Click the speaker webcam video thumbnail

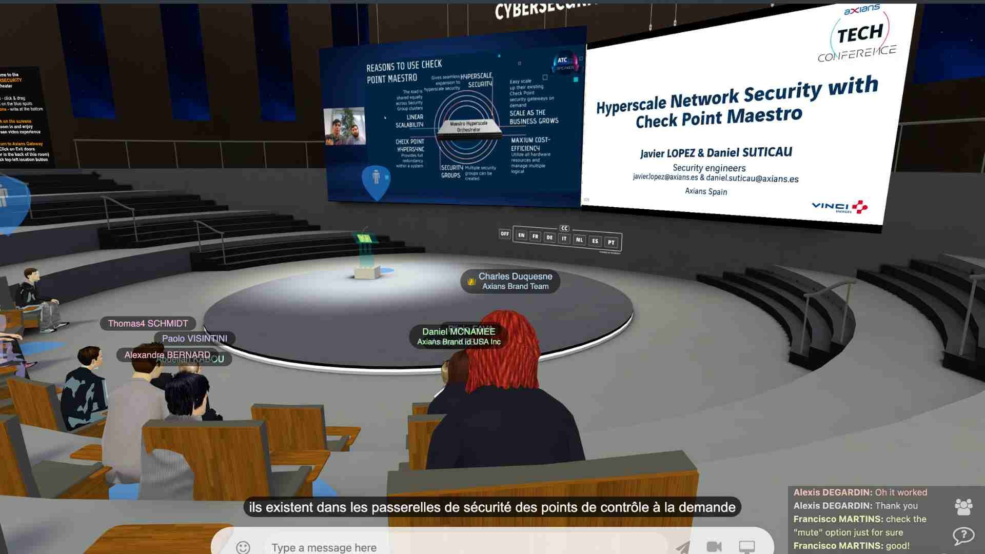click(345, 126)
